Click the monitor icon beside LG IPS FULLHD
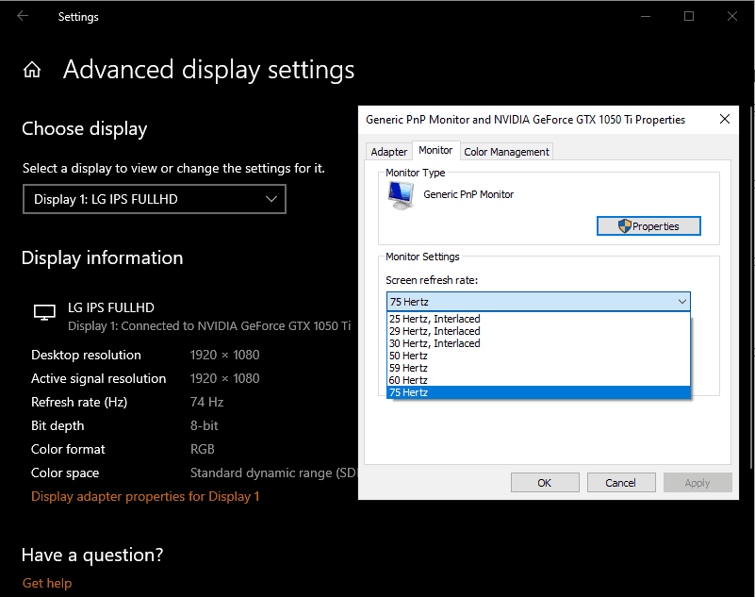 pos(45,312)
